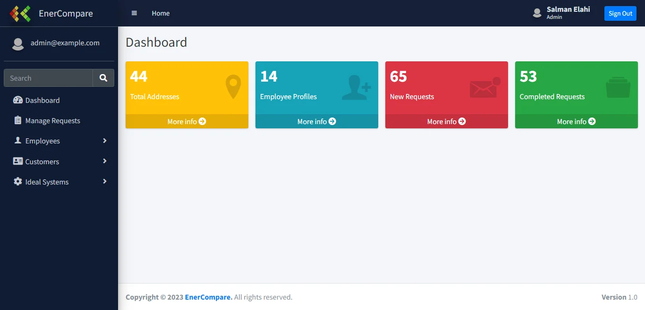The width and height of the screenshot is (645, 310).
Task: Open Dashboard in the sidebar
Action: [42, 100]
